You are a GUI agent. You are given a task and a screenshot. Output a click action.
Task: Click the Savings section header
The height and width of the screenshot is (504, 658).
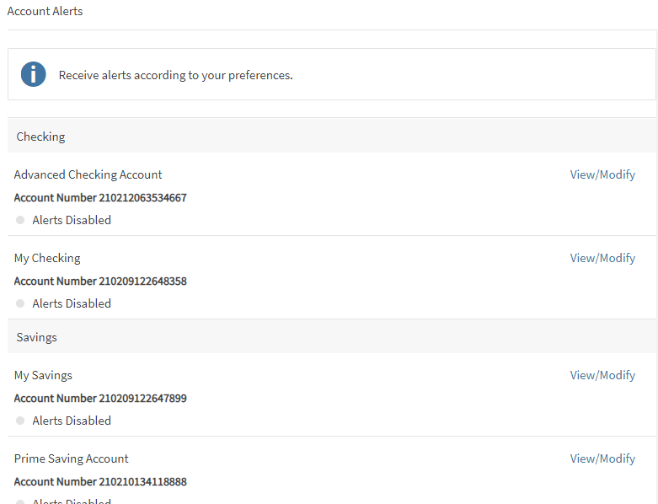tap(37, 337)
